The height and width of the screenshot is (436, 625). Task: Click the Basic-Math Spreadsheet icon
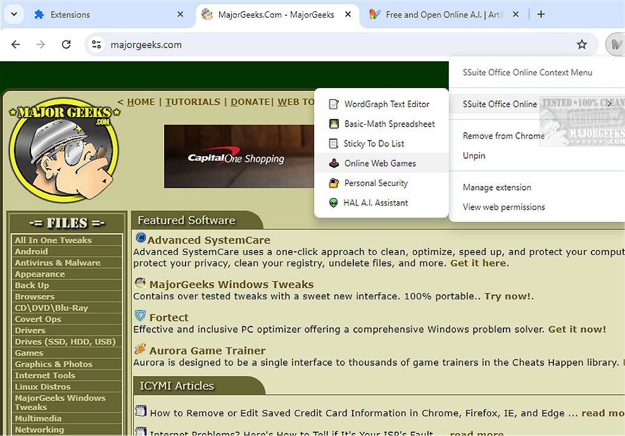coord(334,124)
